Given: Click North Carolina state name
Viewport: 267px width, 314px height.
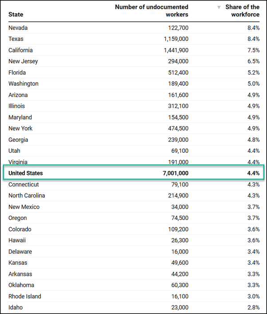Looking at the screenshot, I should pos(27,195).
